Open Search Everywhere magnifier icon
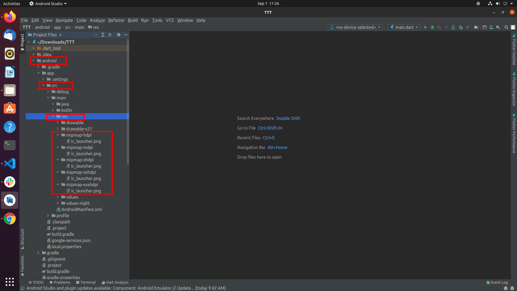The height and width of the screenshot is (291, 517). tap(506, 27)
